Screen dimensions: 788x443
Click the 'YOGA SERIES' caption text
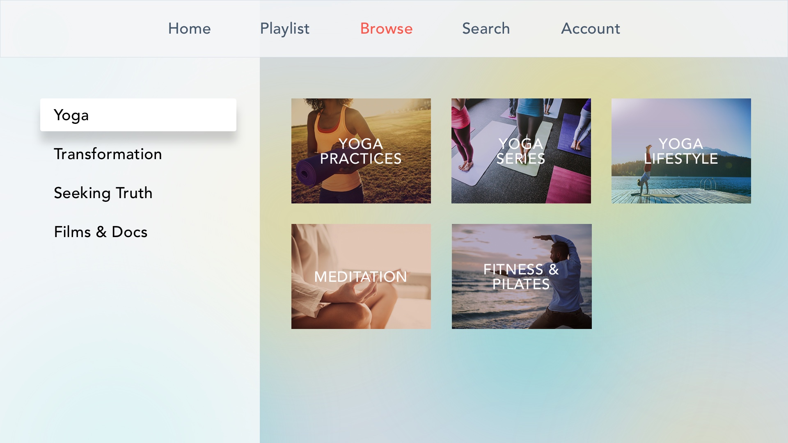[x=521, y=151]
